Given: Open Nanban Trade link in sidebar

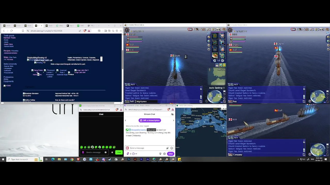Looking at the screenshot, I should [10, 38].
